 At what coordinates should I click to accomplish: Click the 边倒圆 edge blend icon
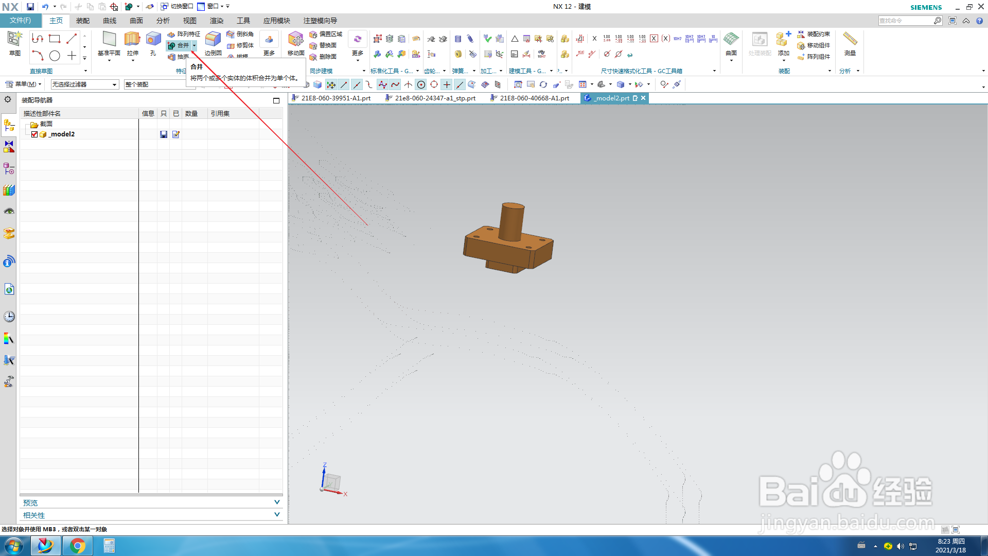213,39
